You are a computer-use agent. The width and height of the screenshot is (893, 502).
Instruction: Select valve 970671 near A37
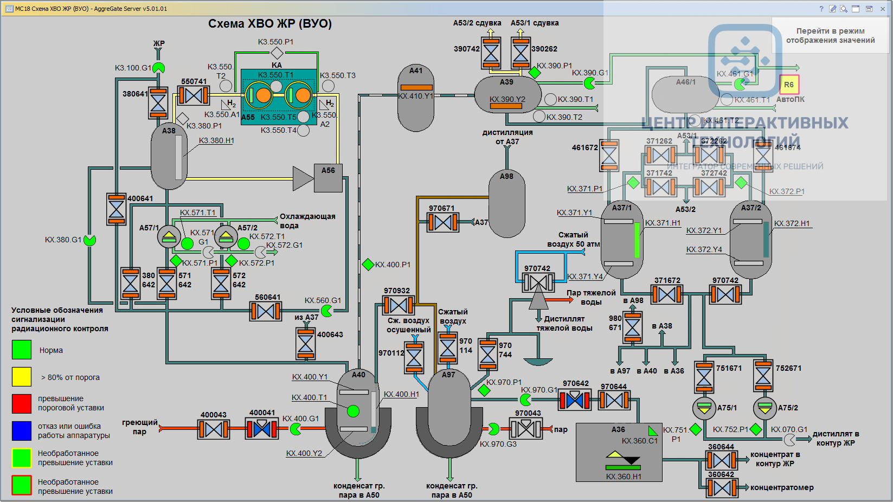(443, 222)
